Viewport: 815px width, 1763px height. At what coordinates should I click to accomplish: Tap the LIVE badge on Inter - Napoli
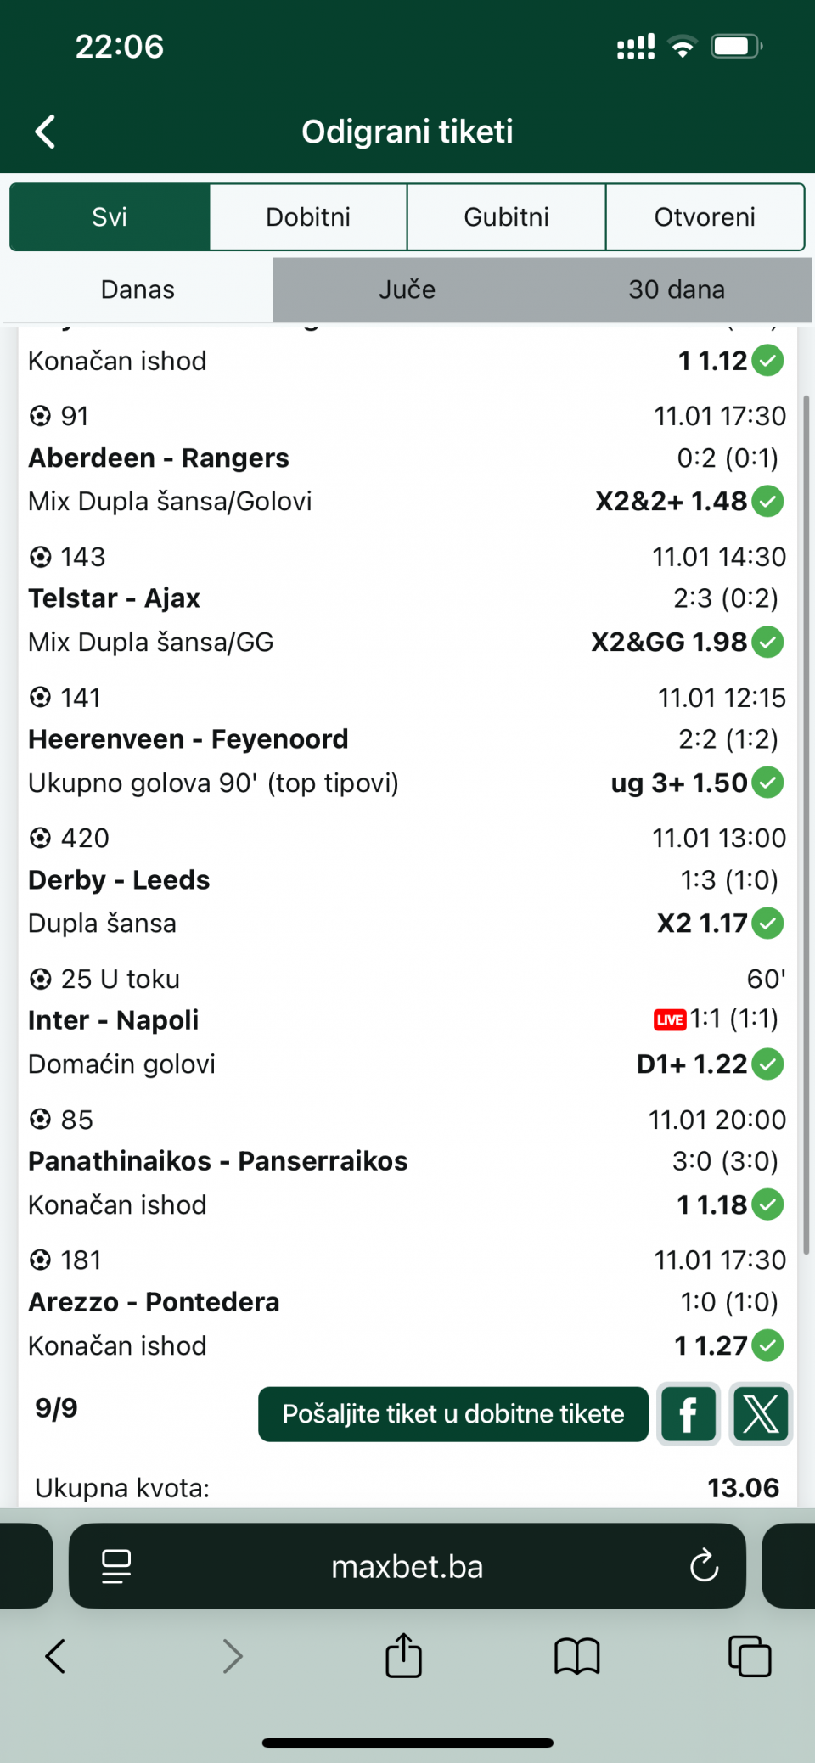[x=670, y=1019]
